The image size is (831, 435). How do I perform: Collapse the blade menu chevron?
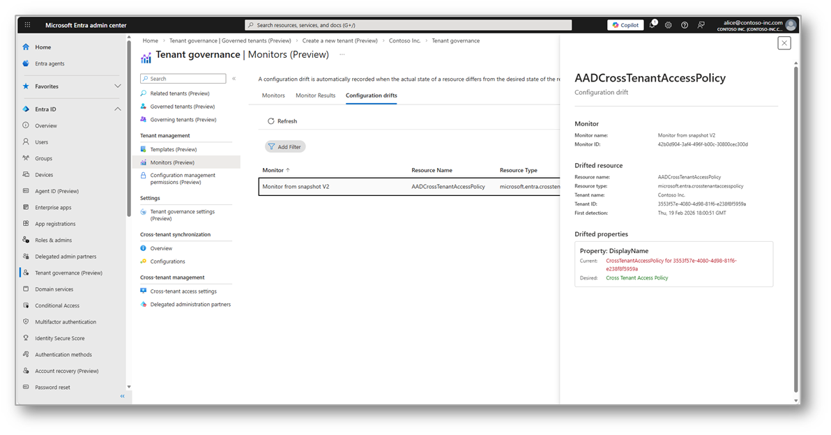pyautogui.click(x=234, y=78)
